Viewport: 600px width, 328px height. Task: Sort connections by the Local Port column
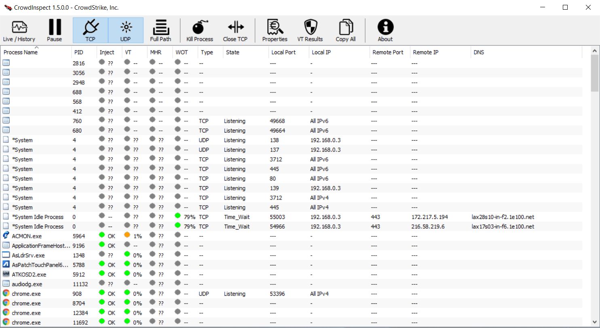283,52
